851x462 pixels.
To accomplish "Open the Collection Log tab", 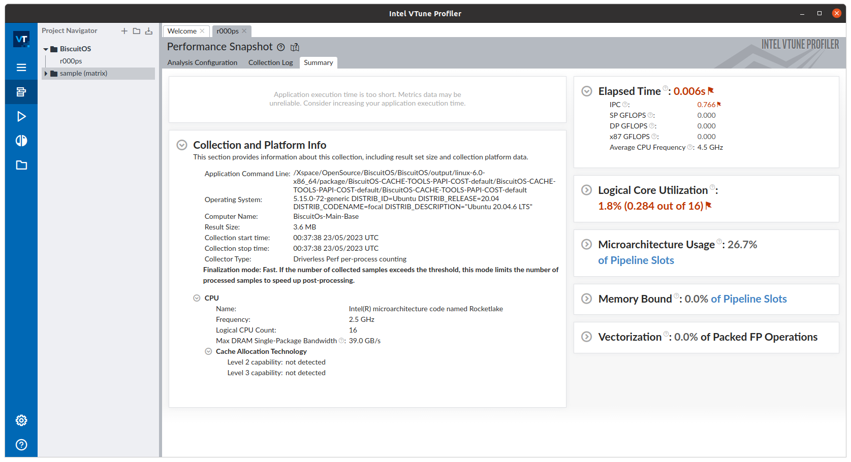I will pos(270,62).
